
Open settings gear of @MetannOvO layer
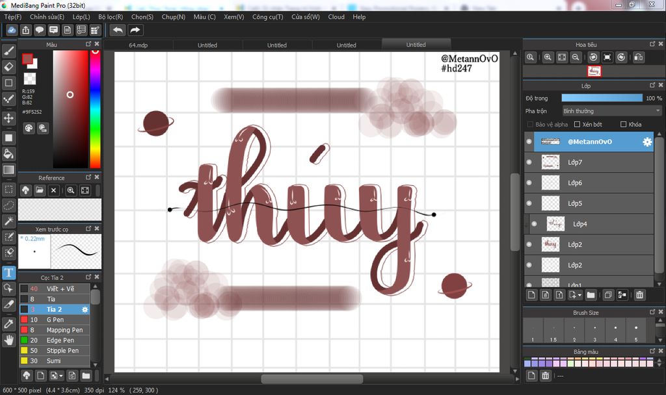coord(647,142)
